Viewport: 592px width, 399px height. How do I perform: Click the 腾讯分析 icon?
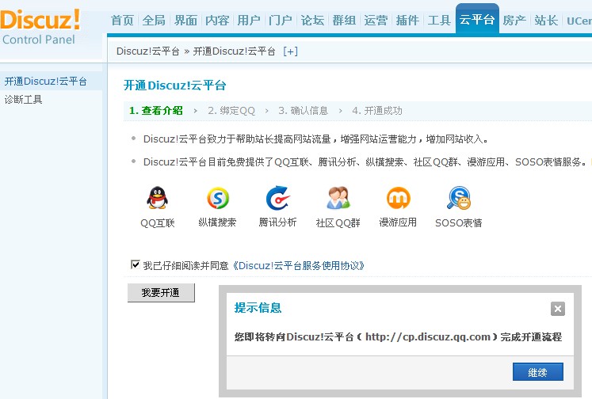tap(277, 198)
